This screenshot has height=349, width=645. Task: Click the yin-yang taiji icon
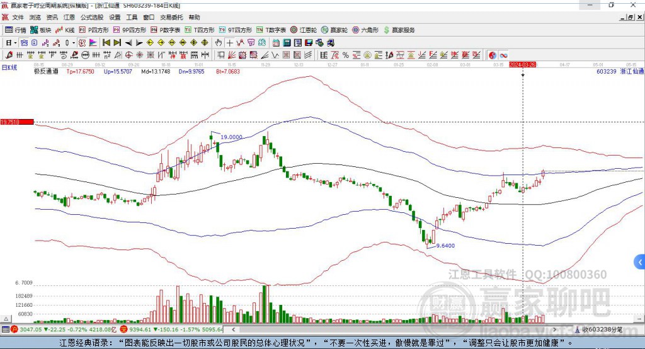[x=493, y=55]
